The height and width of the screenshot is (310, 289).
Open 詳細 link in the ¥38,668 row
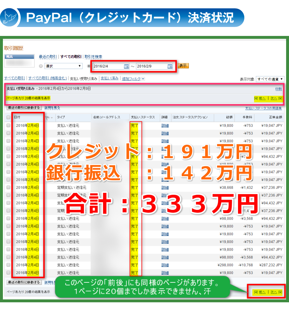click(x=165, y=187)
